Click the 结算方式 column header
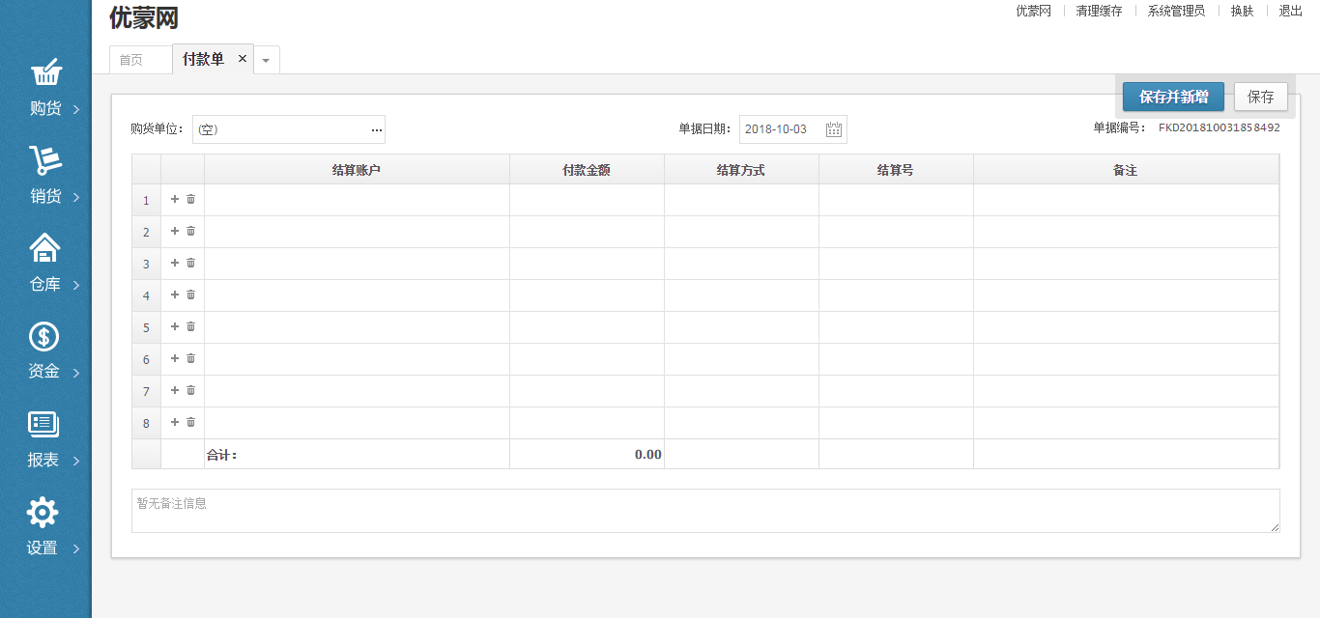 point(741,169)
